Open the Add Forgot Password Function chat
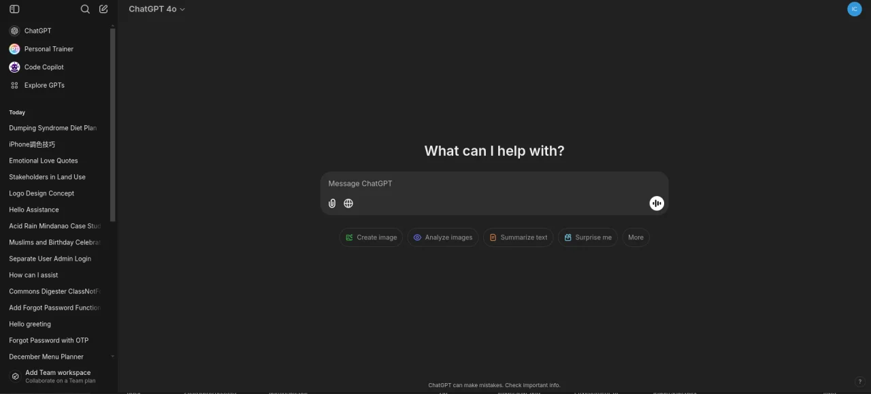871x394 pixels. (56, 308)
